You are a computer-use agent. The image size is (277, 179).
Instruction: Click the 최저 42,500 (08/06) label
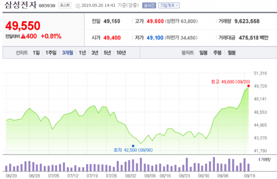point(133,150)
